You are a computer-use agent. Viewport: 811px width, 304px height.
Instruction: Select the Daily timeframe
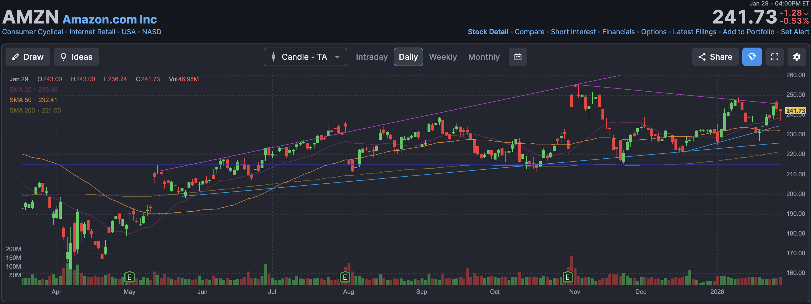pyautogui.click(x=408, y=57)
